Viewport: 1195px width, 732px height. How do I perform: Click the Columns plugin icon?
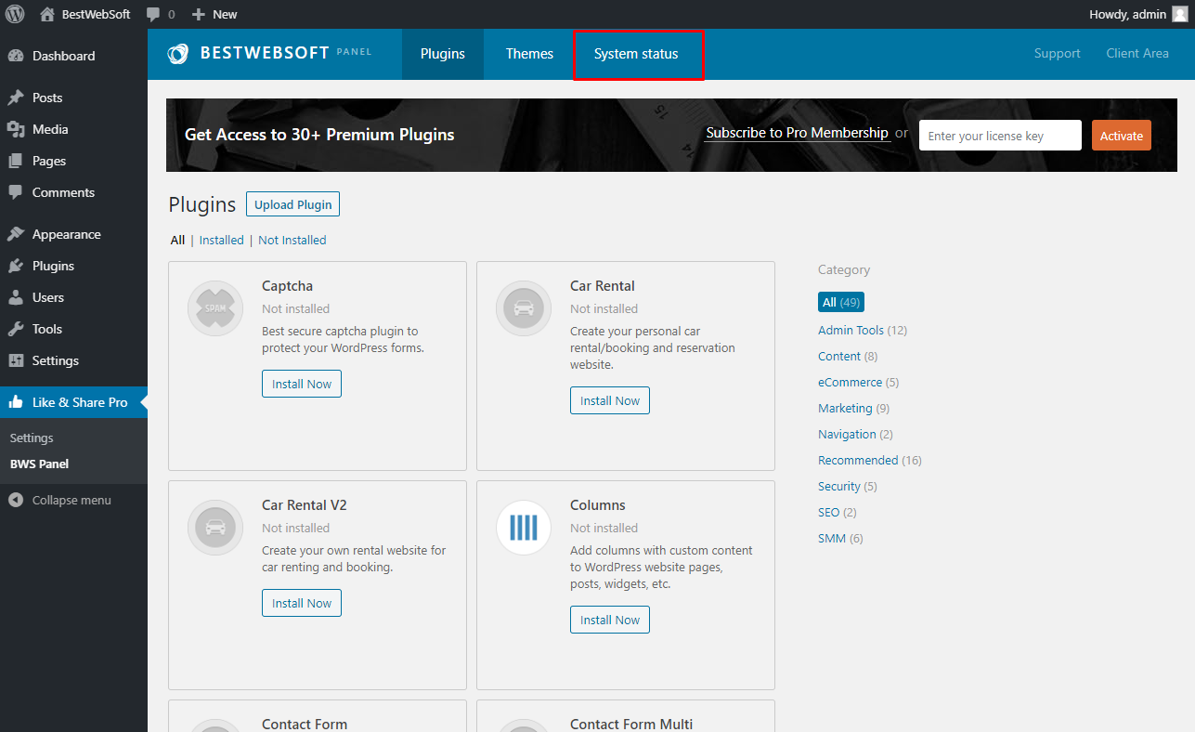point(524,528)
